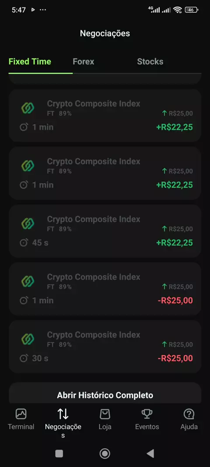Open the 30 s trade with -R$25,00
Image resolution: width=210 pixels, height=467 pixels.
pos(105,347)
